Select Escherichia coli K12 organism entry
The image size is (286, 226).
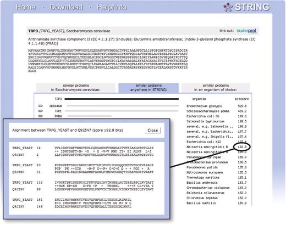click(204, 142)
